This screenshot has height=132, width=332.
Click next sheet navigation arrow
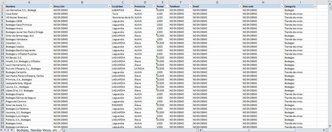coord(9,130)
